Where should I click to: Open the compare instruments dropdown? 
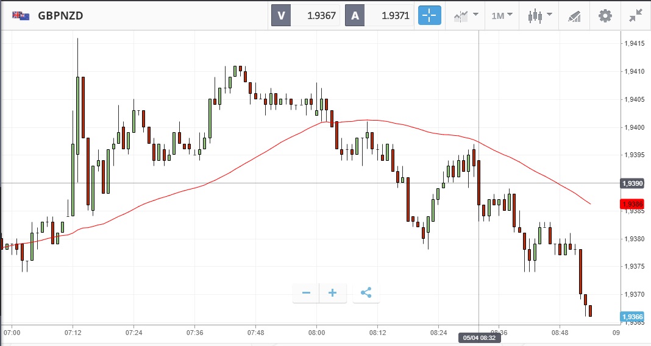[465, 16]
